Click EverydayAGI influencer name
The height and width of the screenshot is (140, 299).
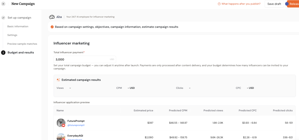point(75,136)
